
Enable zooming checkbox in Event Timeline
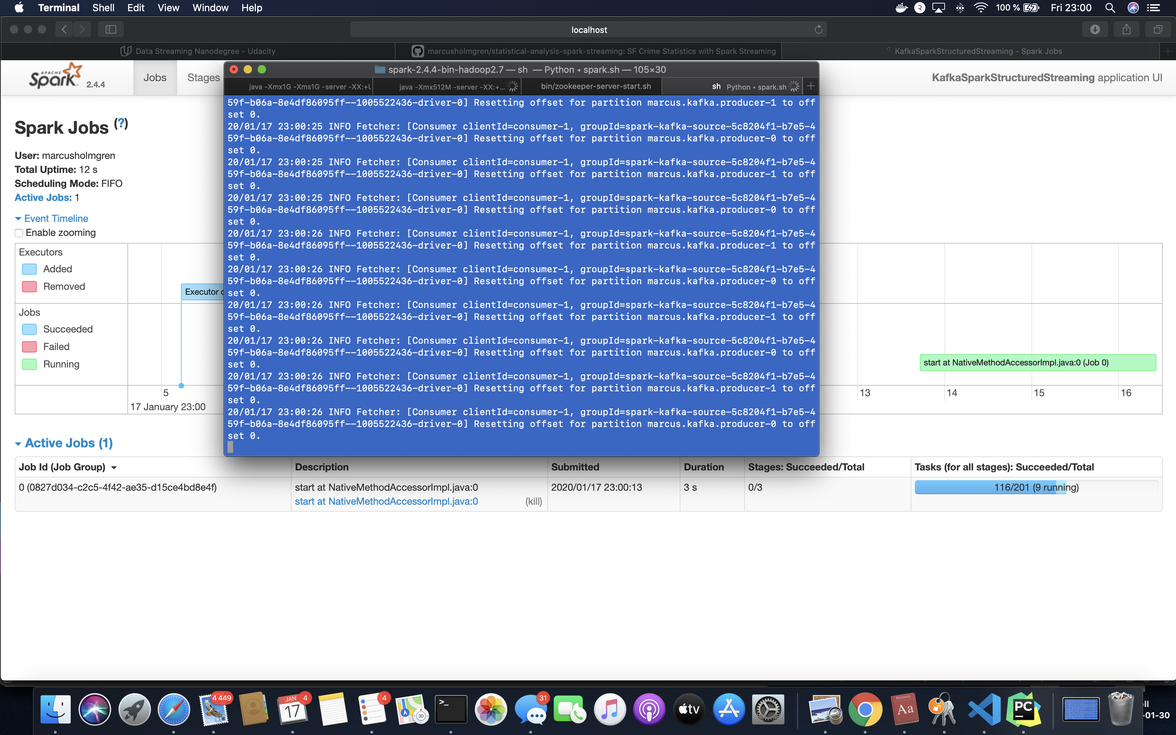tap(19, 233)
